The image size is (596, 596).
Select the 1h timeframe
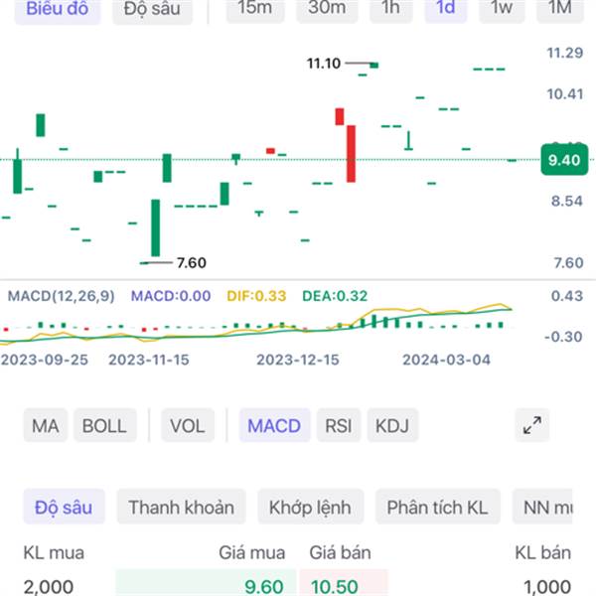tap(390, 8)
